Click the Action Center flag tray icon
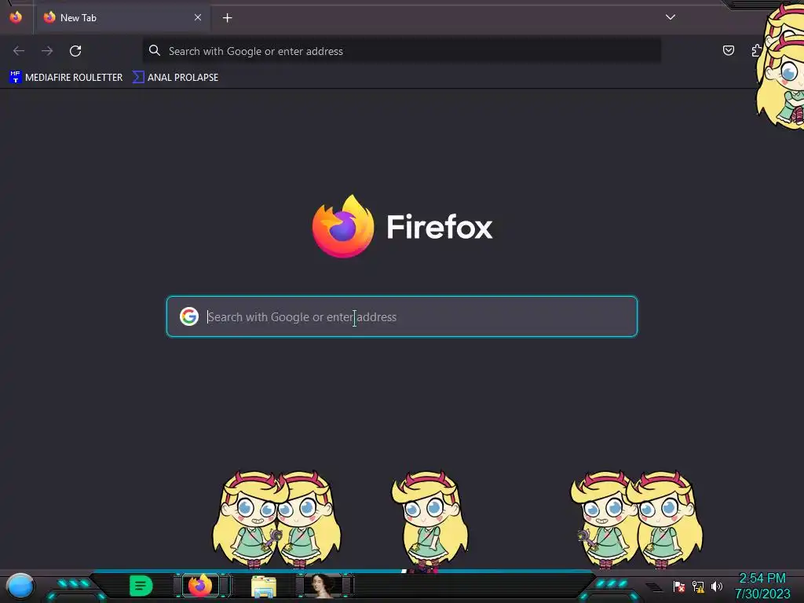This screenshot has height=603, width=804. pos(678,586)
